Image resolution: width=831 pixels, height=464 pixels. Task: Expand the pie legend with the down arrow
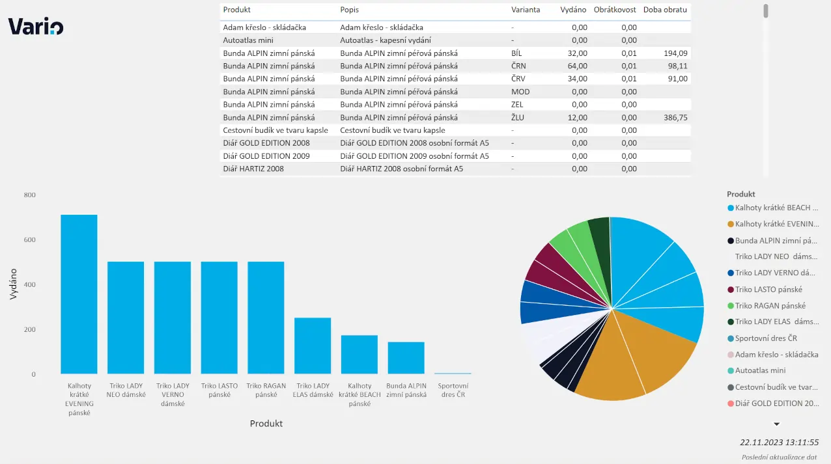(x=776, y=424)
